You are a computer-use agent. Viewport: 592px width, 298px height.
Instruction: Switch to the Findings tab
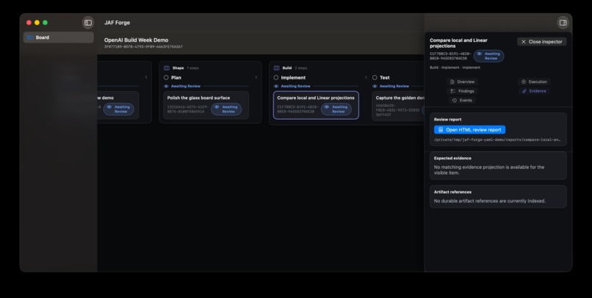click(462, 91)
